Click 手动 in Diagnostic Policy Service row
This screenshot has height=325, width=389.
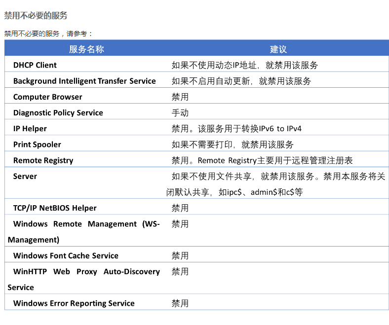(x=180, y=113)
